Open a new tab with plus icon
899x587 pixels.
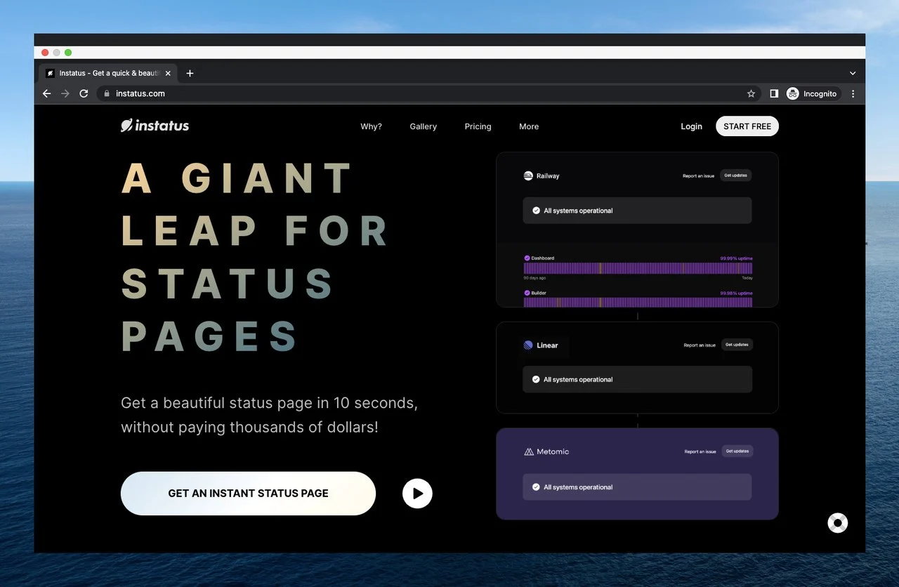click(190, 73)
